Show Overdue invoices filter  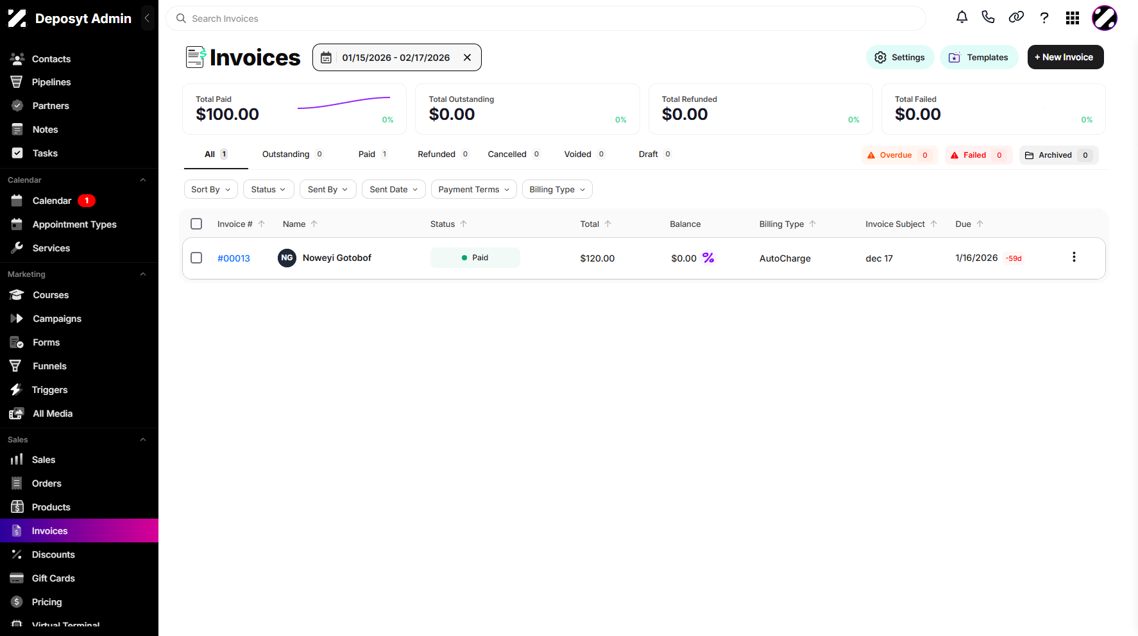(899, 155)
